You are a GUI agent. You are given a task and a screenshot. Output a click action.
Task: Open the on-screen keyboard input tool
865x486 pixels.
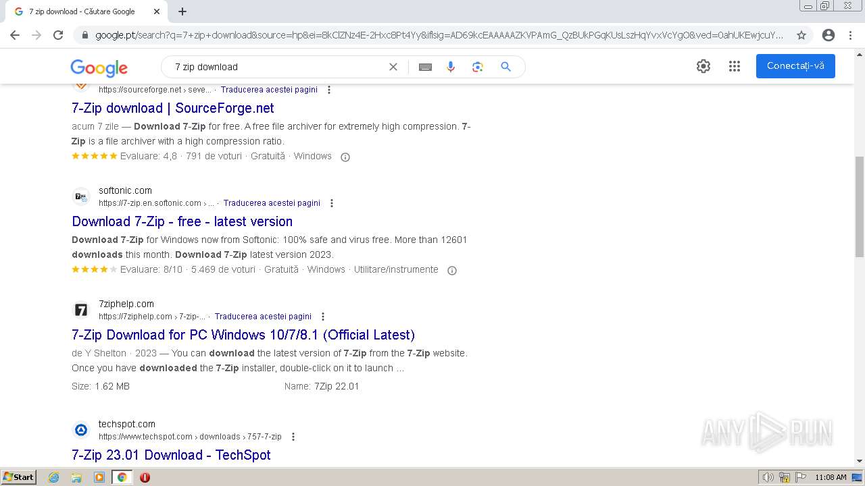tap(425, 67)
